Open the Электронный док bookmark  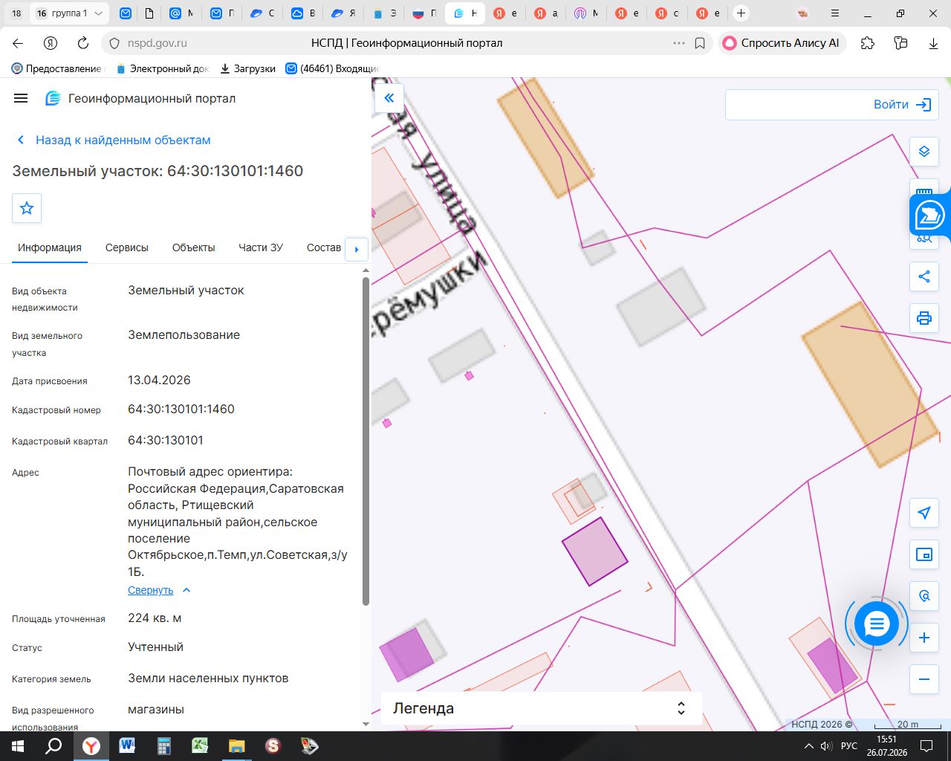[163, 68]
